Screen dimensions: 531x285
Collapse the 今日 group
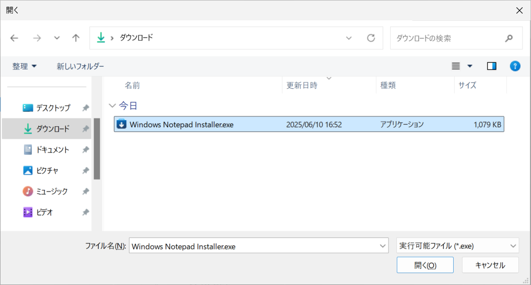[x=112, y=105]
